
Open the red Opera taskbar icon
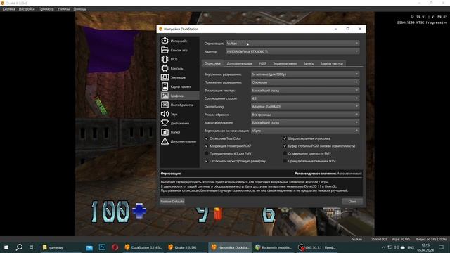click(x=115, y=247)
